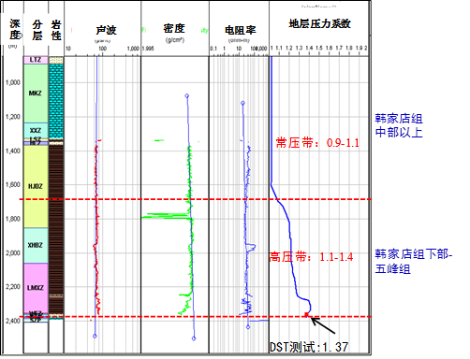Image resolution: width=470 pixels, height=359 pixels.
Task: Click the LTZ formation label at top
Action: click(x=36, y=60)
